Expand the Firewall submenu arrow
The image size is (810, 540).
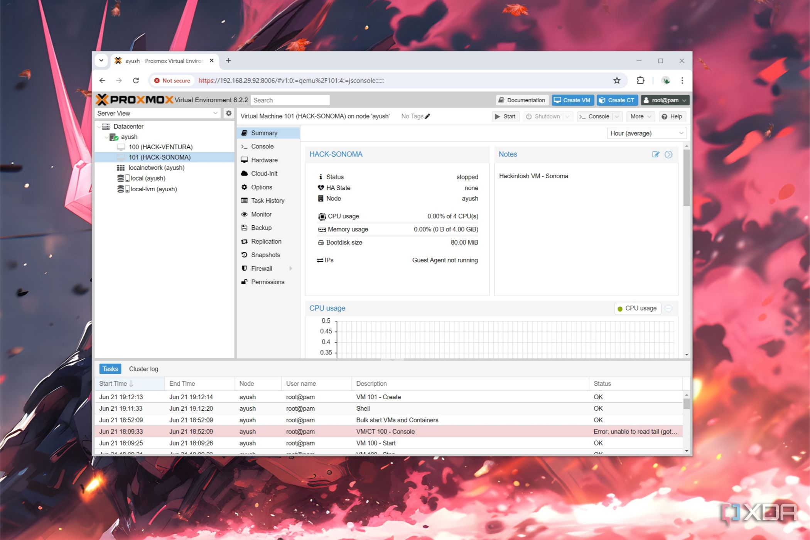click(291, 268)
